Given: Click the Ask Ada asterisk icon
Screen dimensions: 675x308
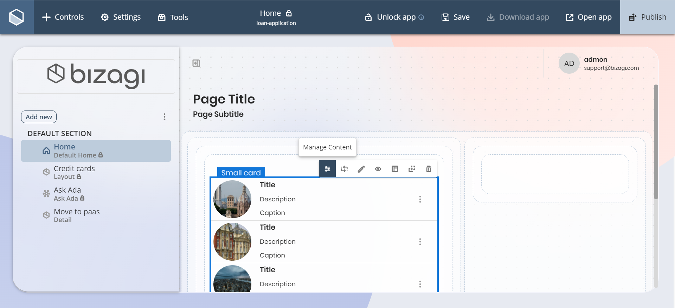Looking at the screenshot, I should tap(46, 194).
